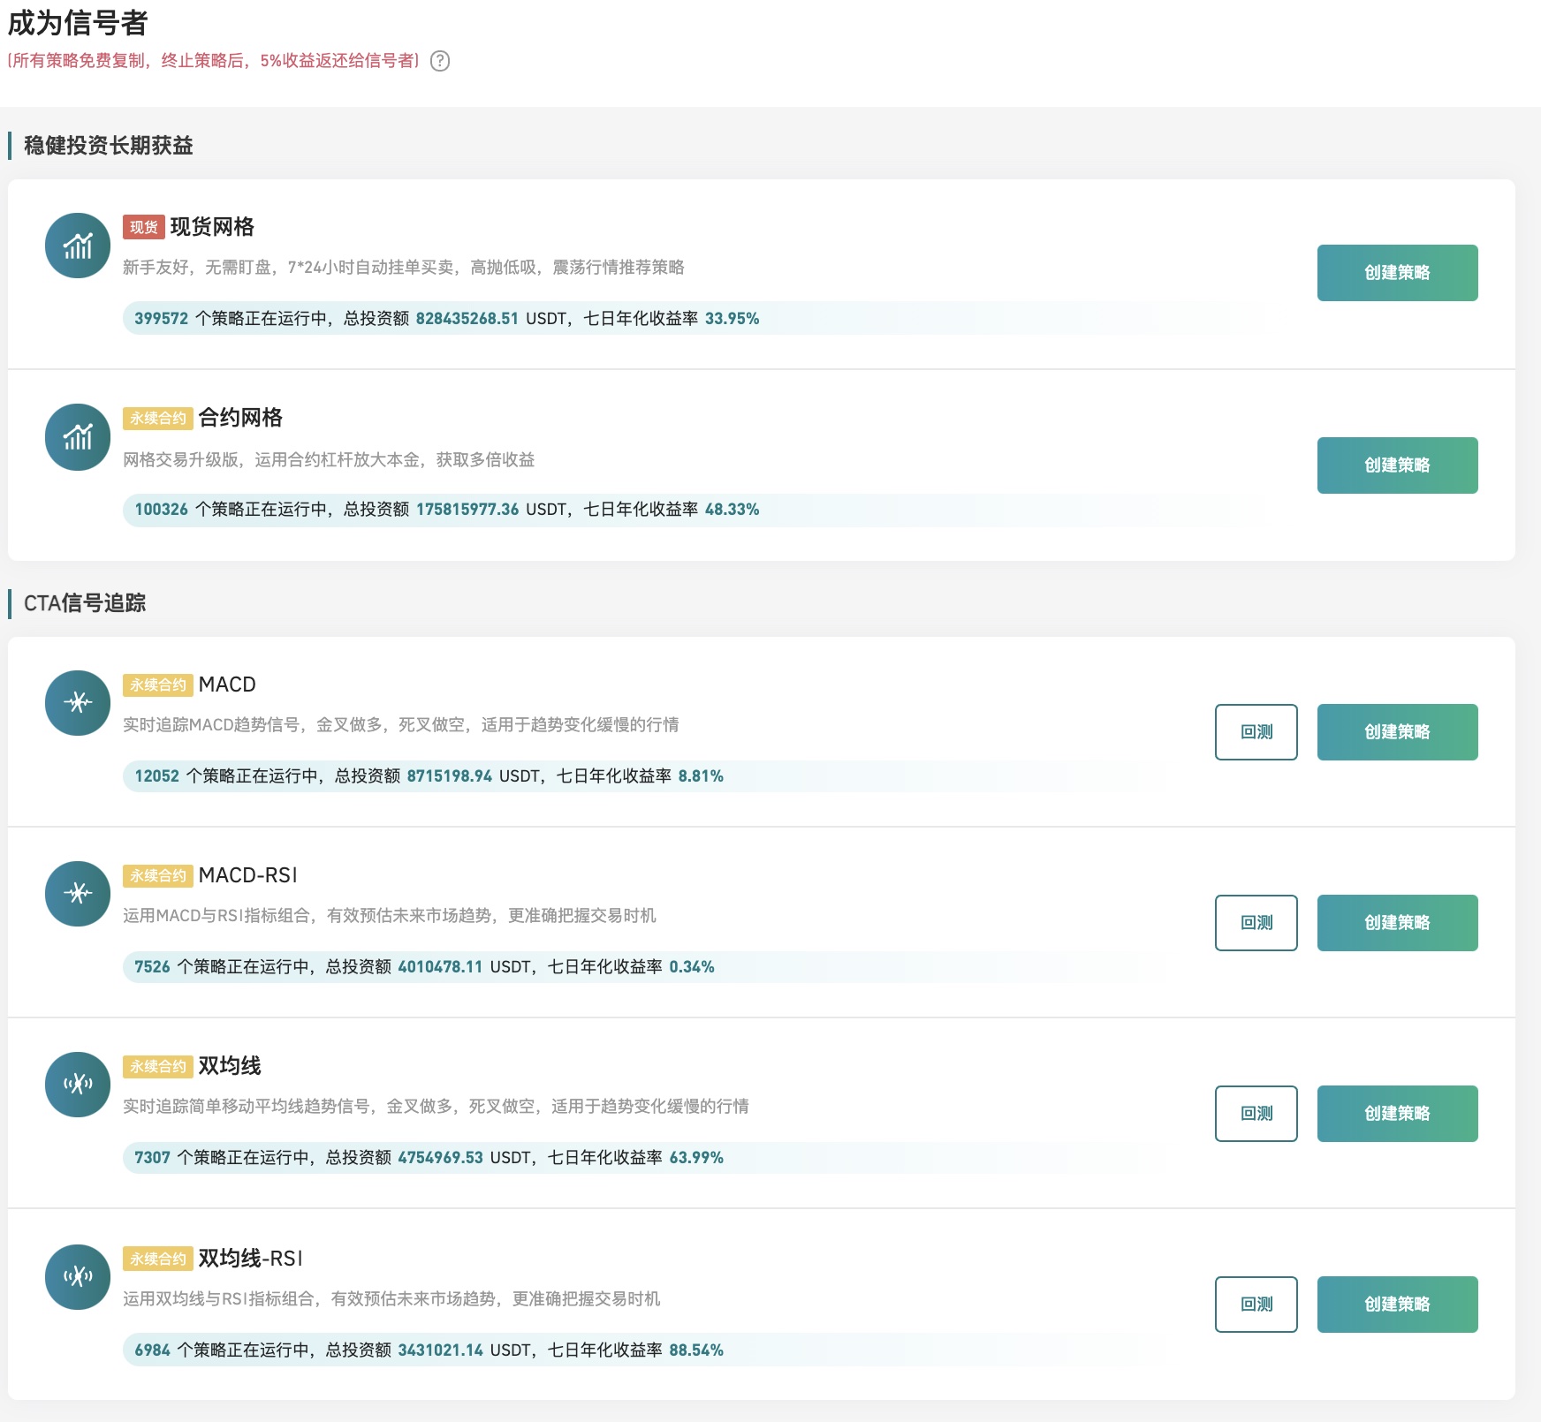The height and width of the screenshot is (1422, 1541).
Task: Click the 4010478.11 total investment value
Action: point(440,967)
